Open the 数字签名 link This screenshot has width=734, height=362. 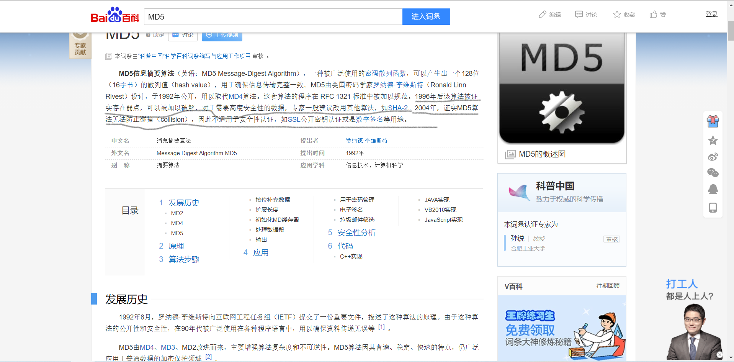tap(369, 120)
